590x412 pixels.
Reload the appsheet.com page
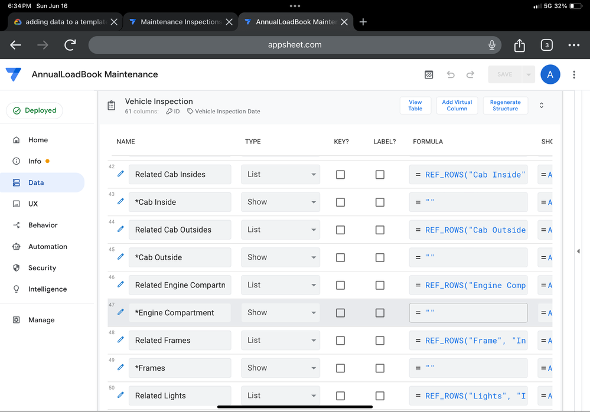tap(70, 45)
